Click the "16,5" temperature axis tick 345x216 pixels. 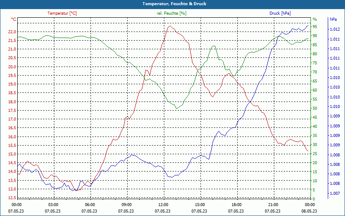click(x=12, y=128)
